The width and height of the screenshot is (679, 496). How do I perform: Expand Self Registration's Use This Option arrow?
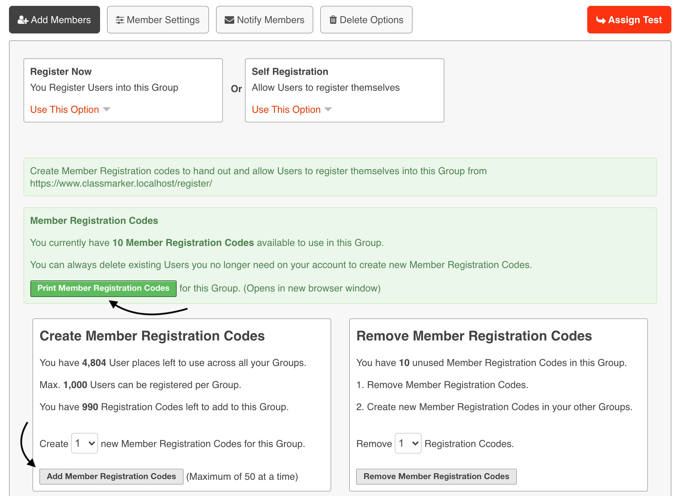pos(328,109)
